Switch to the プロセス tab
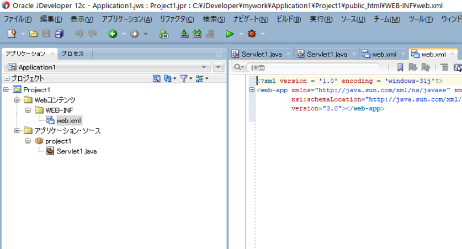The height and width of the screenshot is (249, 462). click(x=72, y=54)
